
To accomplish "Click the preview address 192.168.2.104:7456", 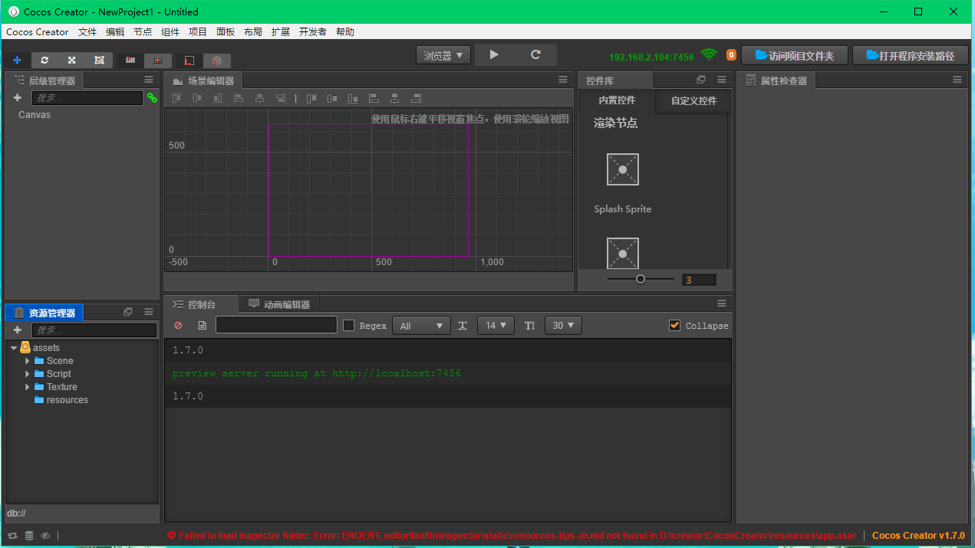I will (651, 57).
